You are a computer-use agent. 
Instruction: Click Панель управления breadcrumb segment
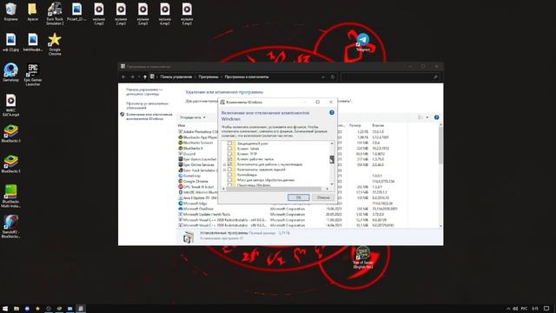[175, 77]
